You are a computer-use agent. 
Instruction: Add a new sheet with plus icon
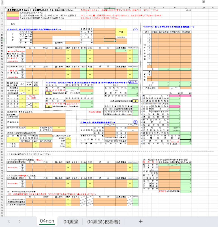[x=140, y=221]
